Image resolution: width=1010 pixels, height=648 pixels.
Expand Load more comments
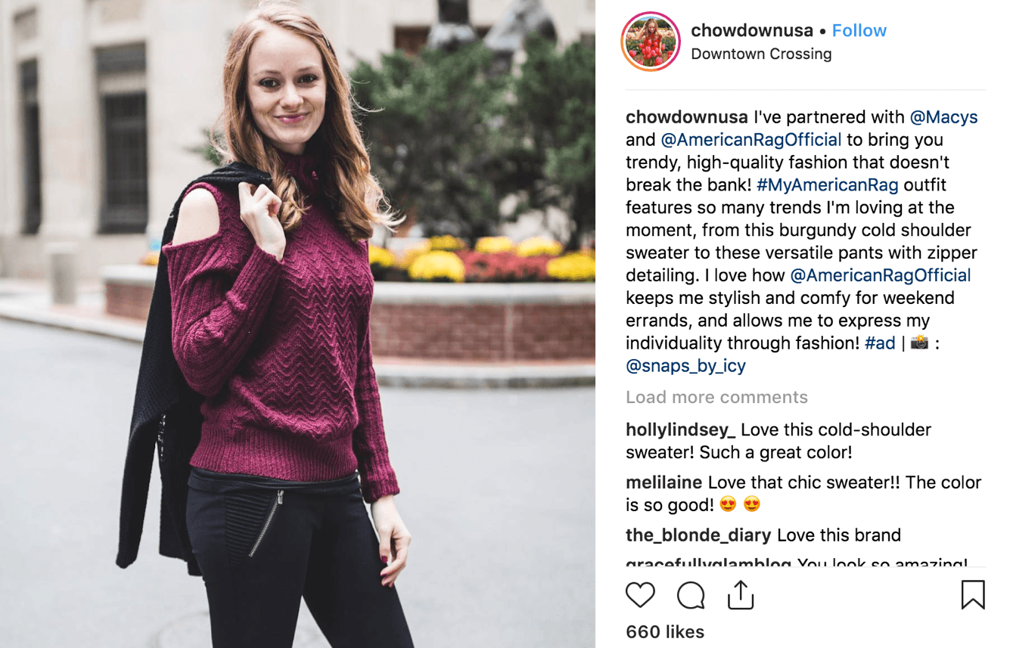(x=716, y=397)
